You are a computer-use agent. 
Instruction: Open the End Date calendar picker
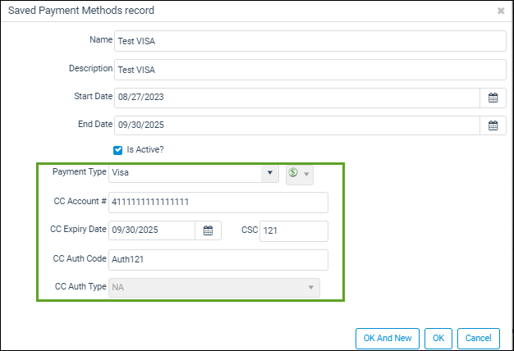[493, 125]
